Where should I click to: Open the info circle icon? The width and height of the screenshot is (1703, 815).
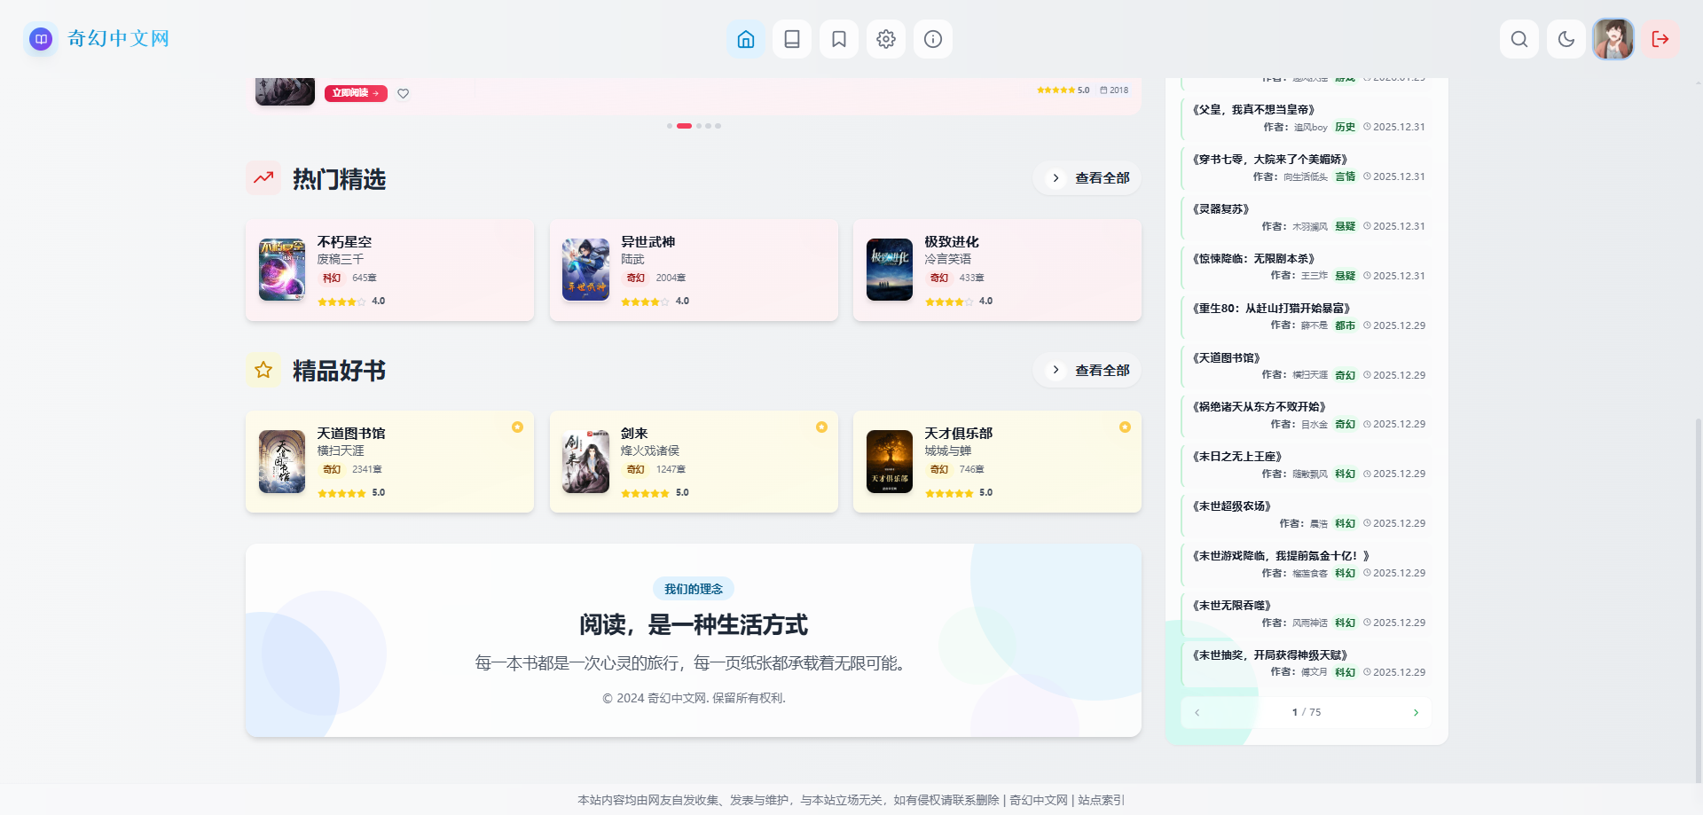coord(933,39)
